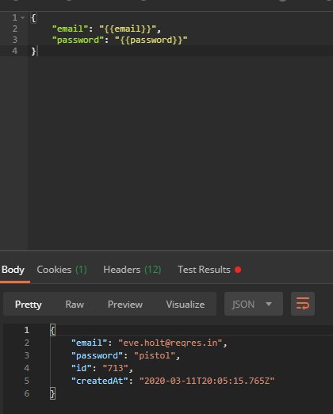Click the closing brace on request line 4
Viewport: 333px width, 414px height.
[33, 51]
